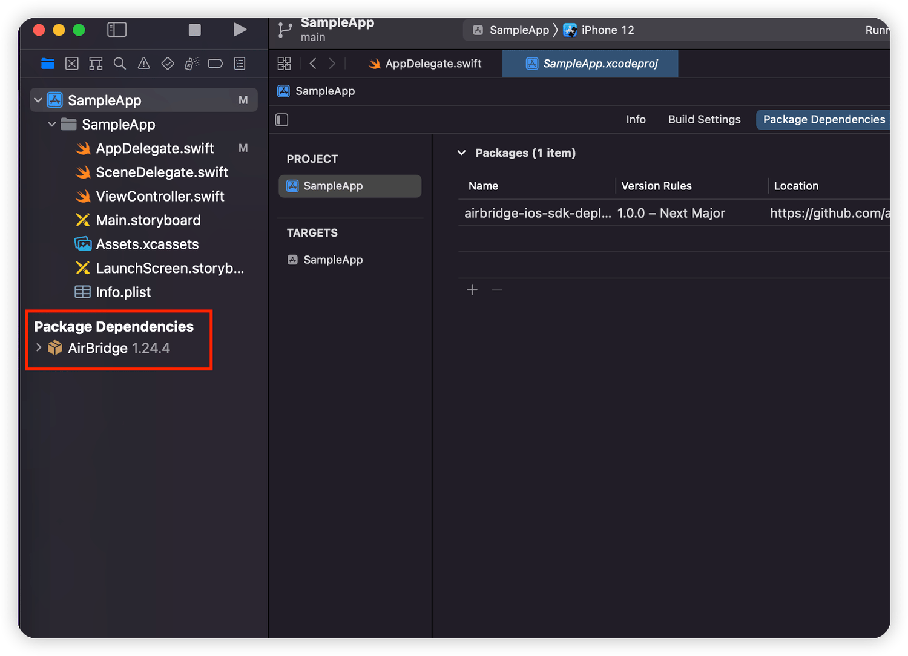Image resolution: width=908 pixels, height=656 pixels.
Task: Stop the running scheme
Action: (194, 30)
